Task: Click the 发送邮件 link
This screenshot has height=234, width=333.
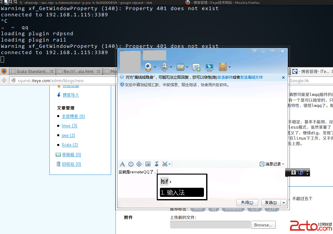Action: (225, 77)
